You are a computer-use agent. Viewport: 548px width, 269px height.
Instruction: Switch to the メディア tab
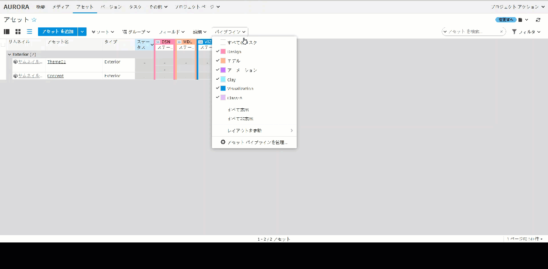coord(60,7)
